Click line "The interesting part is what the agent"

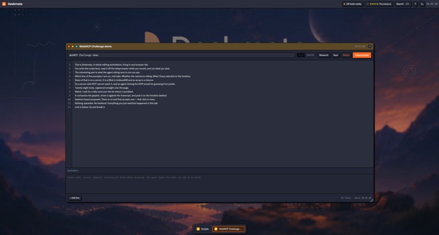107,73
